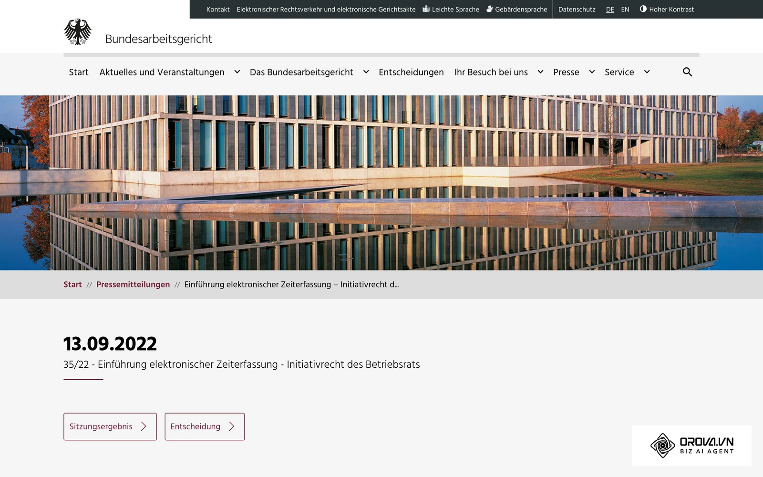Expand the Presse submenu chevron
763x477 pixels.
pyautogui.click(x=592, y=72)
